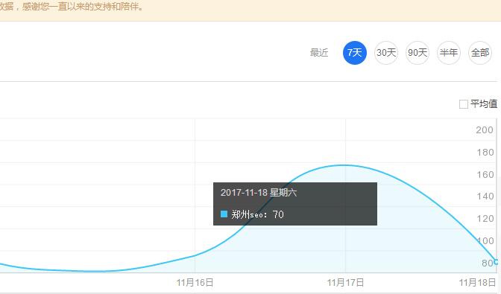Viewport: 501px width, 294px height.
Task: Click the 200 value on the y-axis
Action: coord(485,130)
